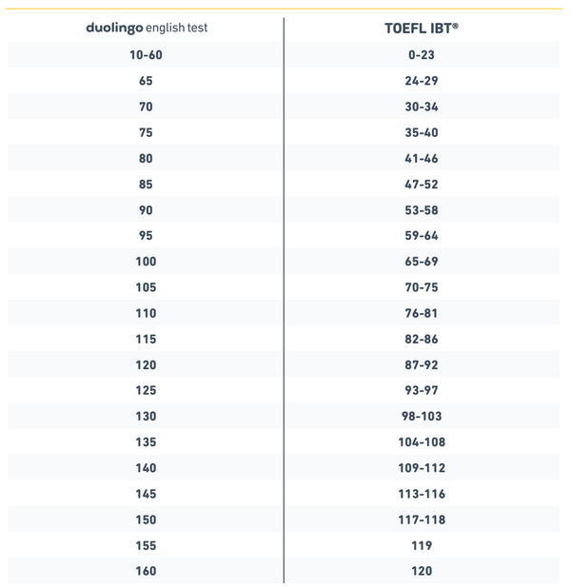This screenshot has height=588, width=571.
Task: Select the Duolingo score 105 cell
Action: point(146,287)
